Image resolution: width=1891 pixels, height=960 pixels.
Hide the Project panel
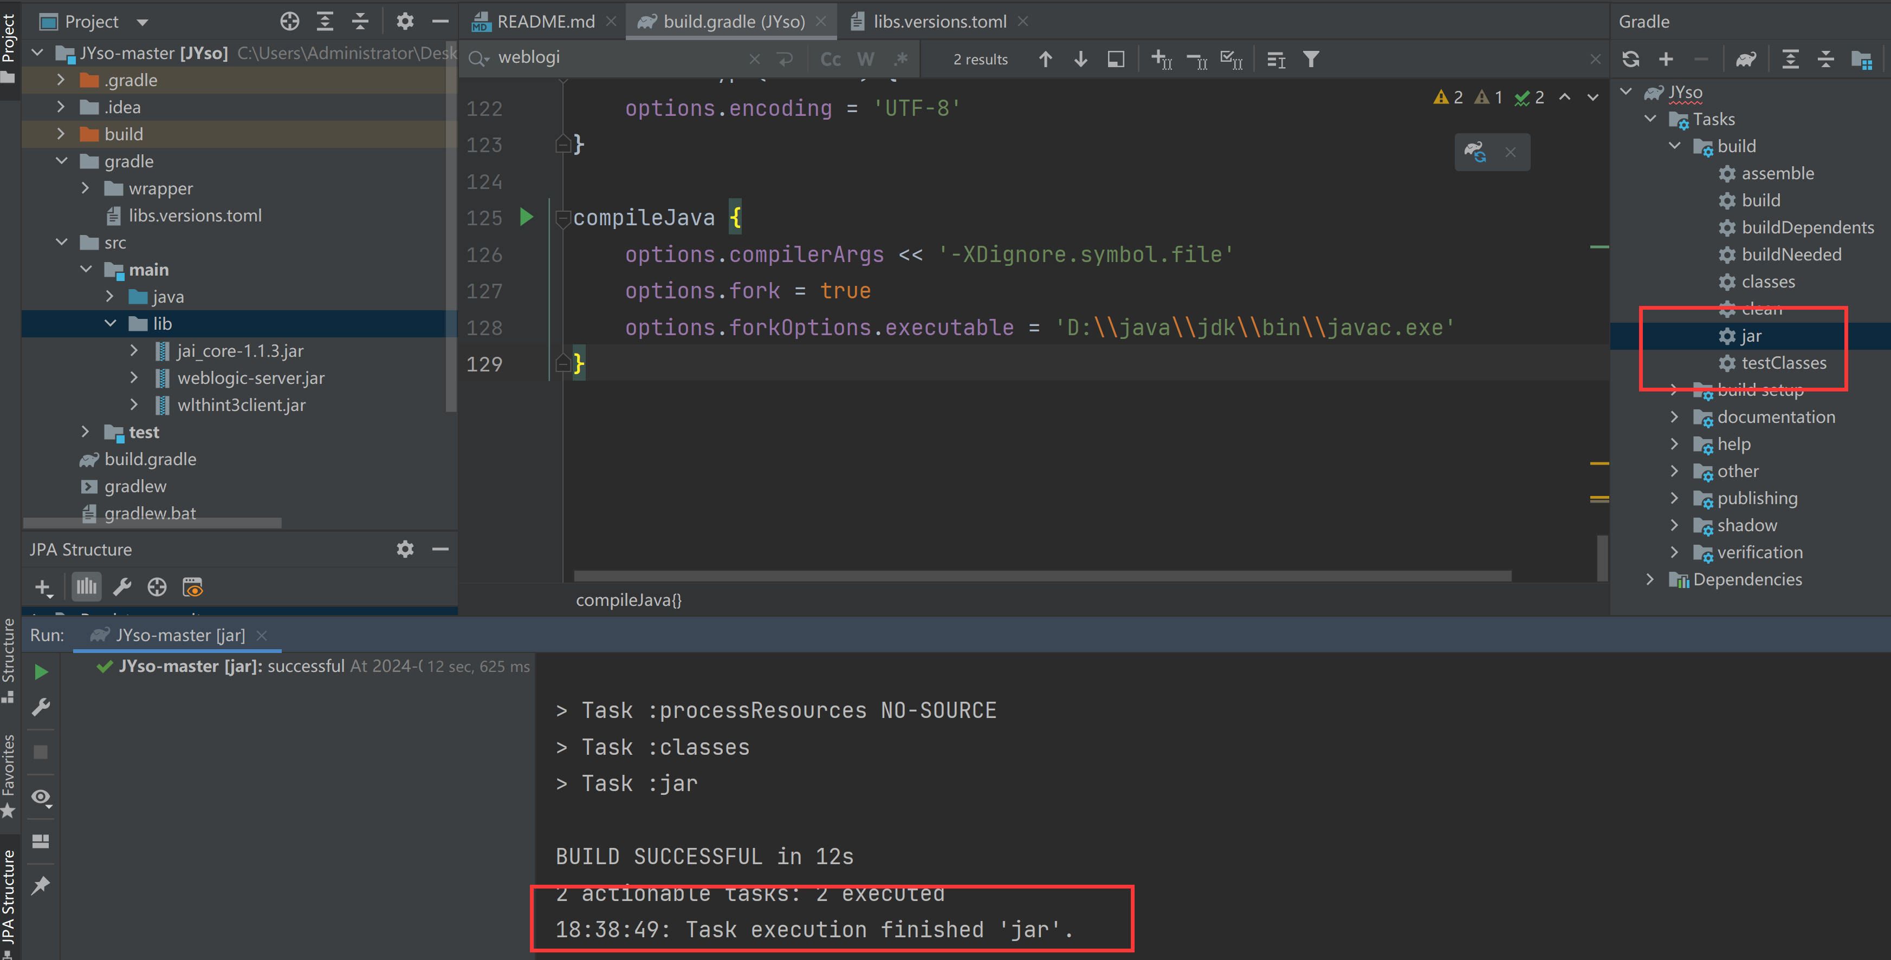(x=441, y=21)
